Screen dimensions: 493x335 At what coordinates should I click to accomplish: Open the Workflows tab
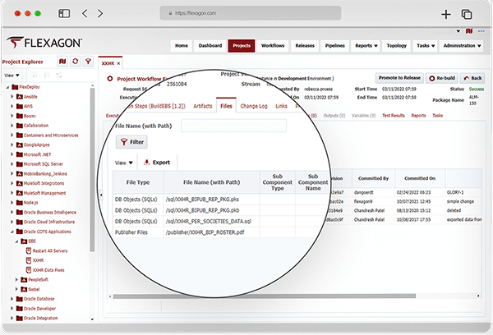point(273,46)
